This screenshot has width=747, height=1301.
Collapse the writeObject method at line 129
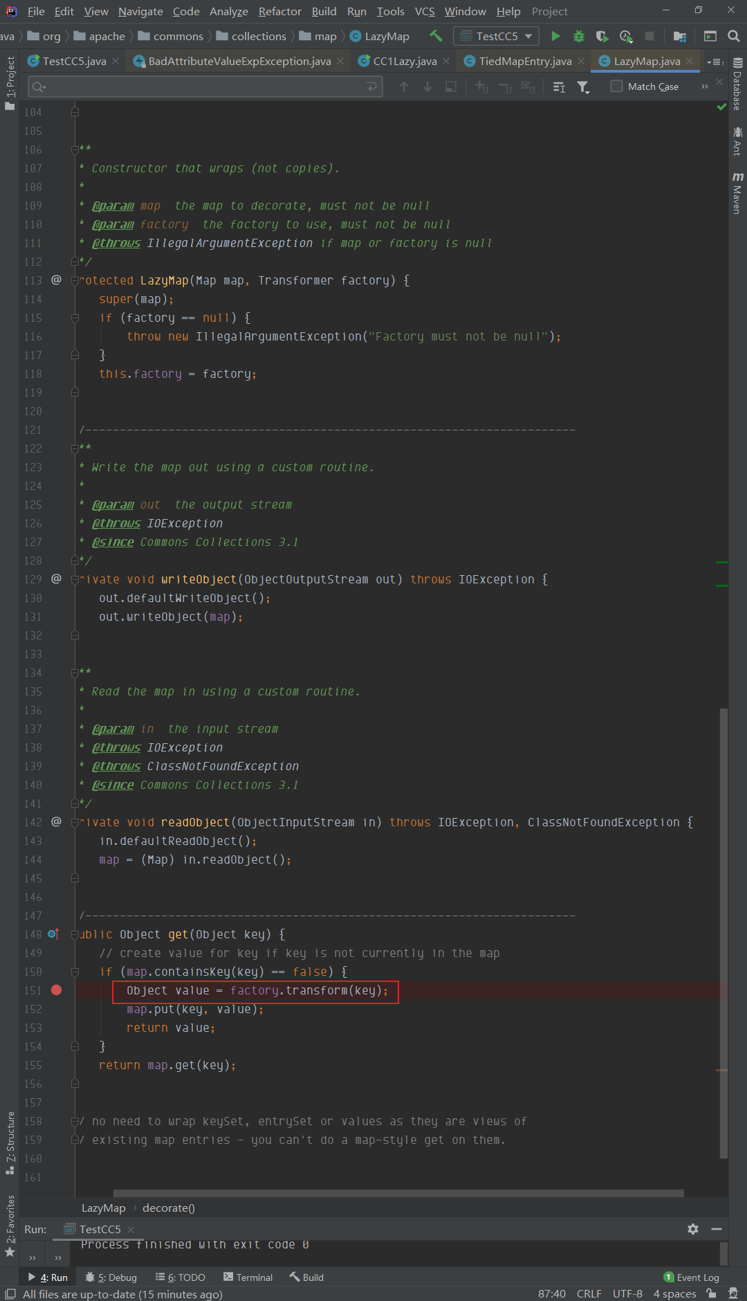coord(75,579)
